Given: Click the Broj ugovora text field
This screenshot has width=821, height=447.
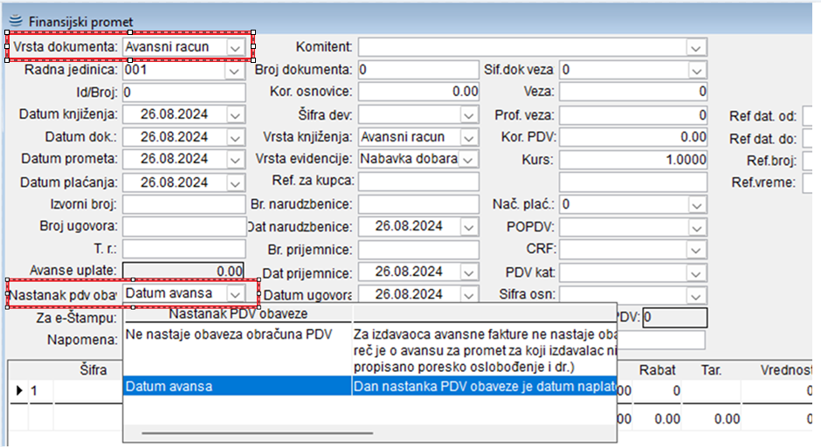Looking at the screenshot, I should pos(184,227).
